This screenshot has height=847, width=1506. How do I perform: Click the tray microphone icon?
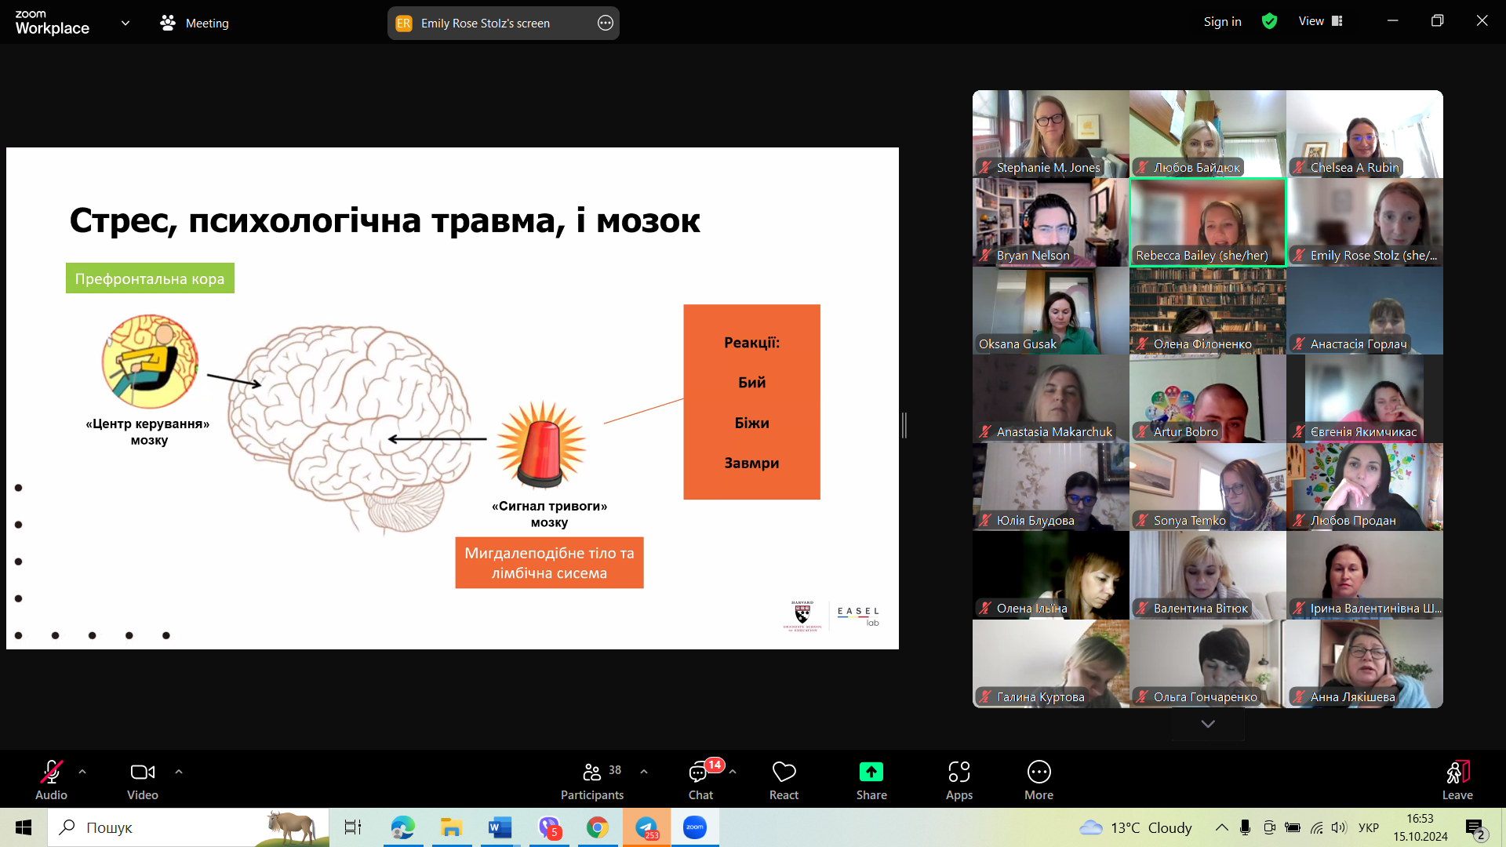pos(1245,827)
